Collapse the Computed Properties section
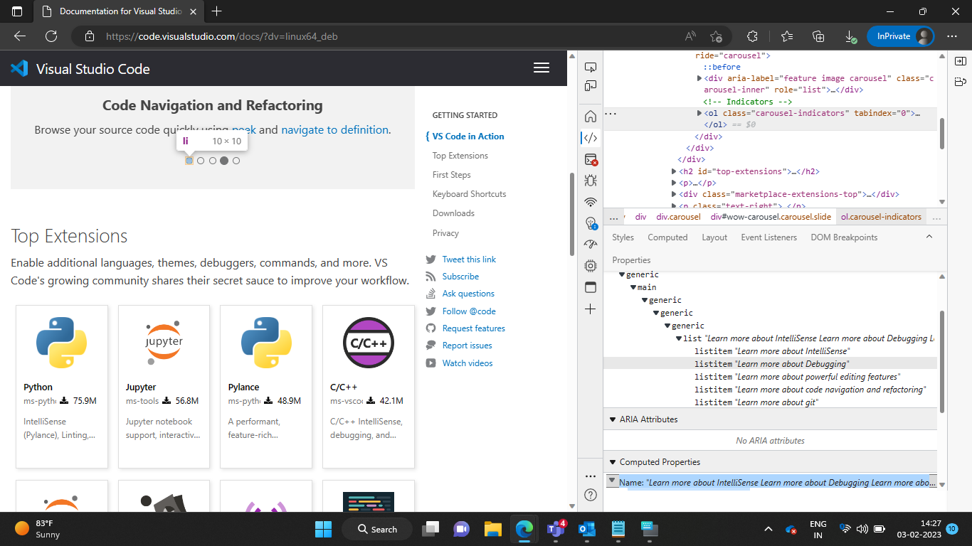This screenshot has height=546, width=972. coord(613,461)
